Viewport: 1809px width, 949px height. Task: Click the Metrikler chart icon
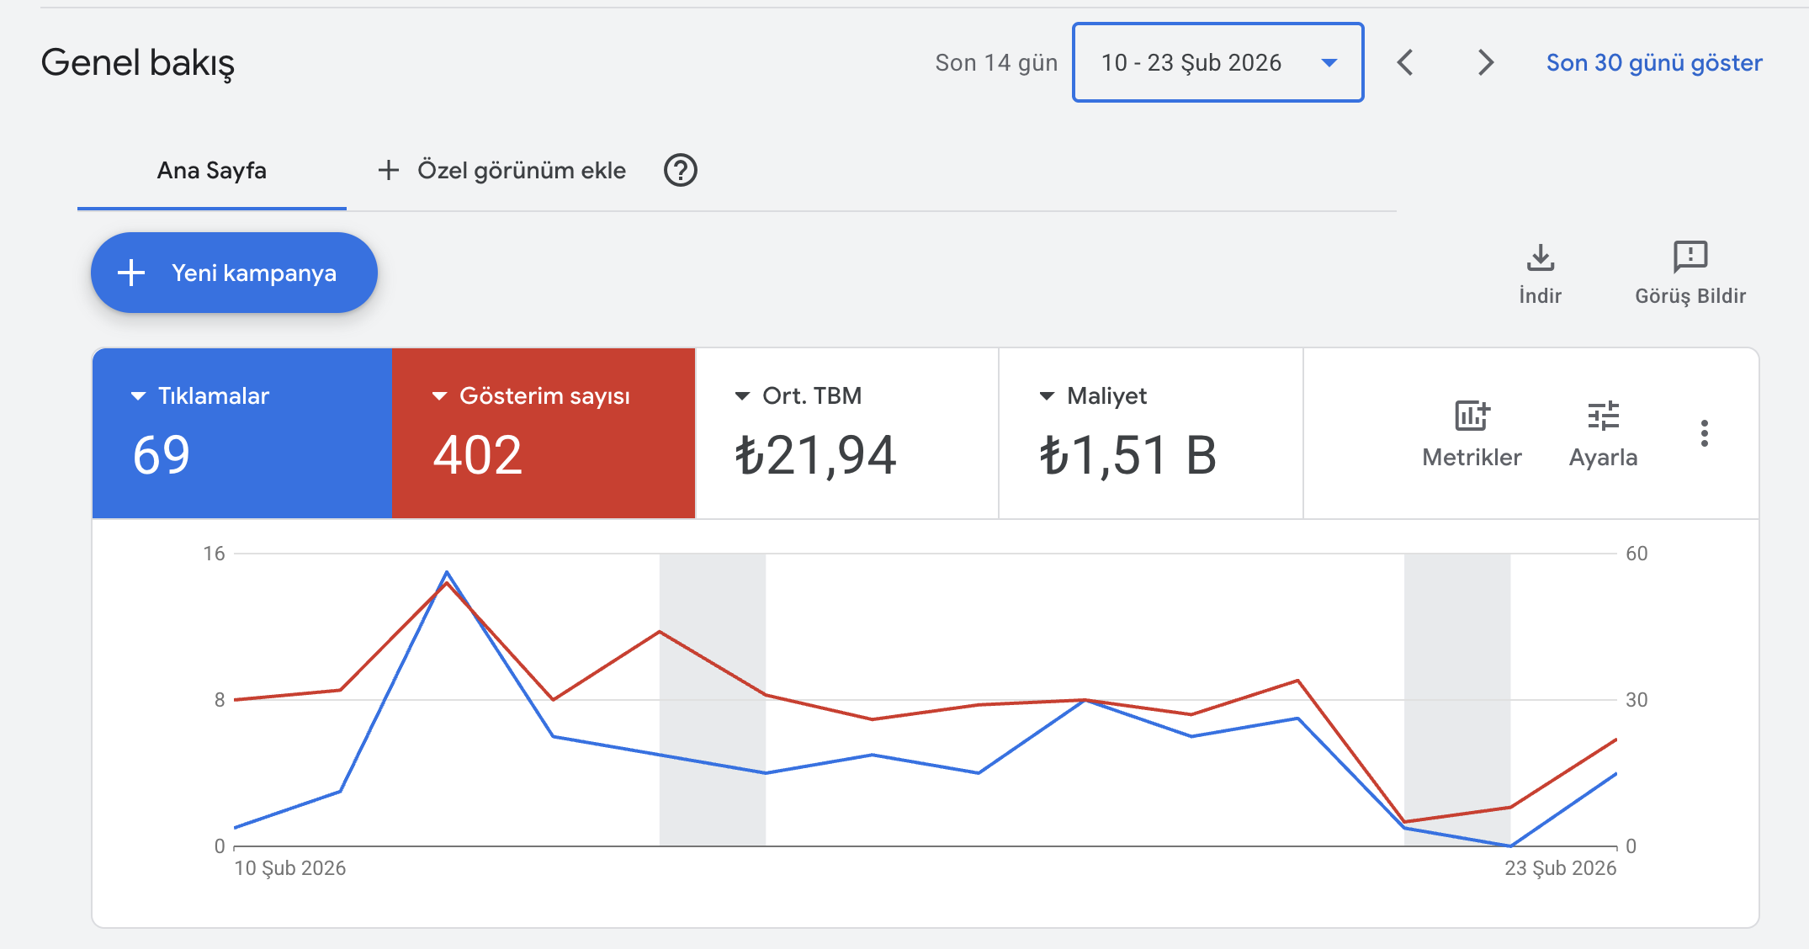click(x=1471, y=415)
